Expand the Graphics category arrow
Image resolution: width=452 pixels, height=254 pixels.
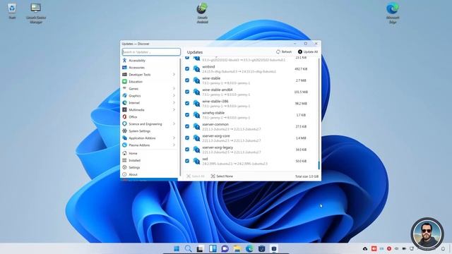(x=174, y=96)
